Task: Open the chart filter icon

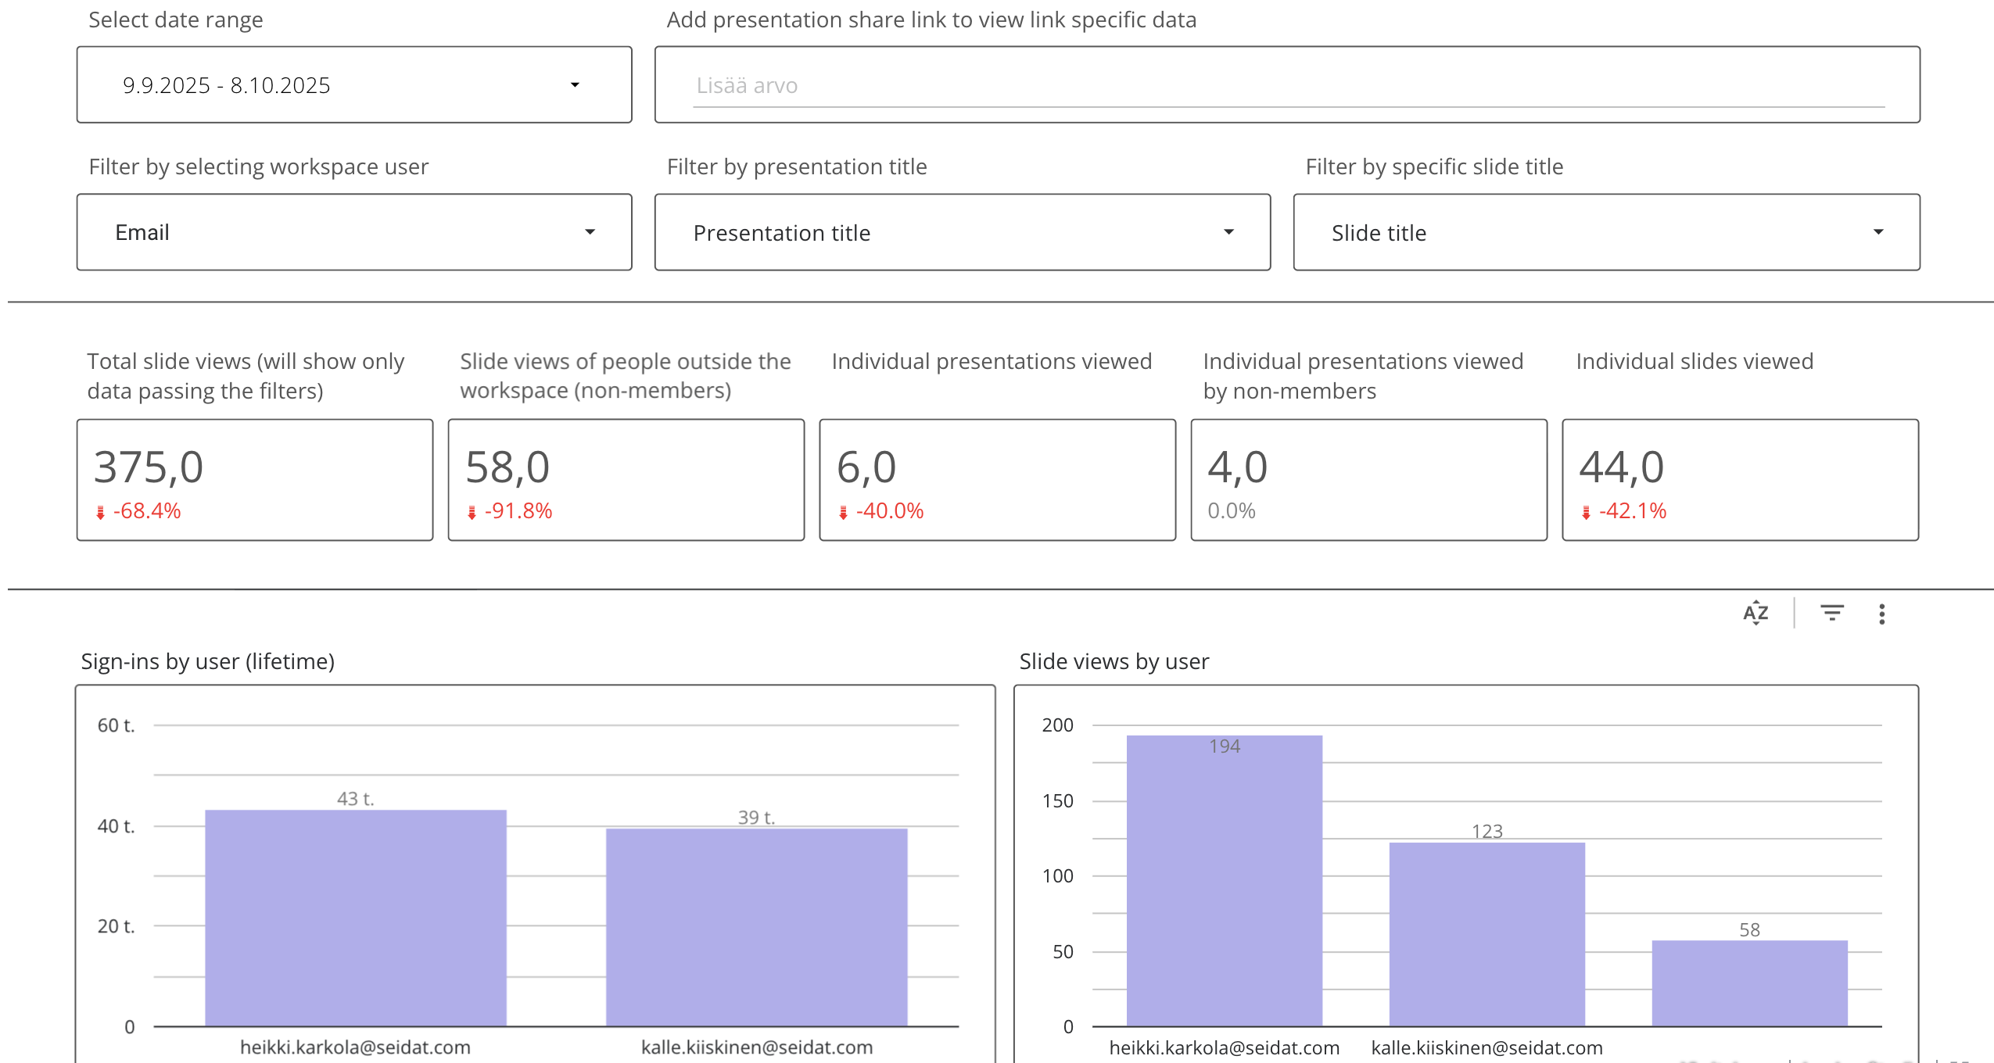Action: [x=1831, y=613]
